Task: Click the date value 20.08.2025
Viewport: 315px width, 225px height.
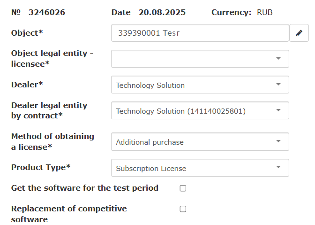Action: [x=163, y=12]
